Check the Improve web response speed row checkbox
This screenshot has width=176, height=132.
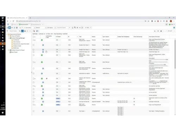(x=33, y=78)
